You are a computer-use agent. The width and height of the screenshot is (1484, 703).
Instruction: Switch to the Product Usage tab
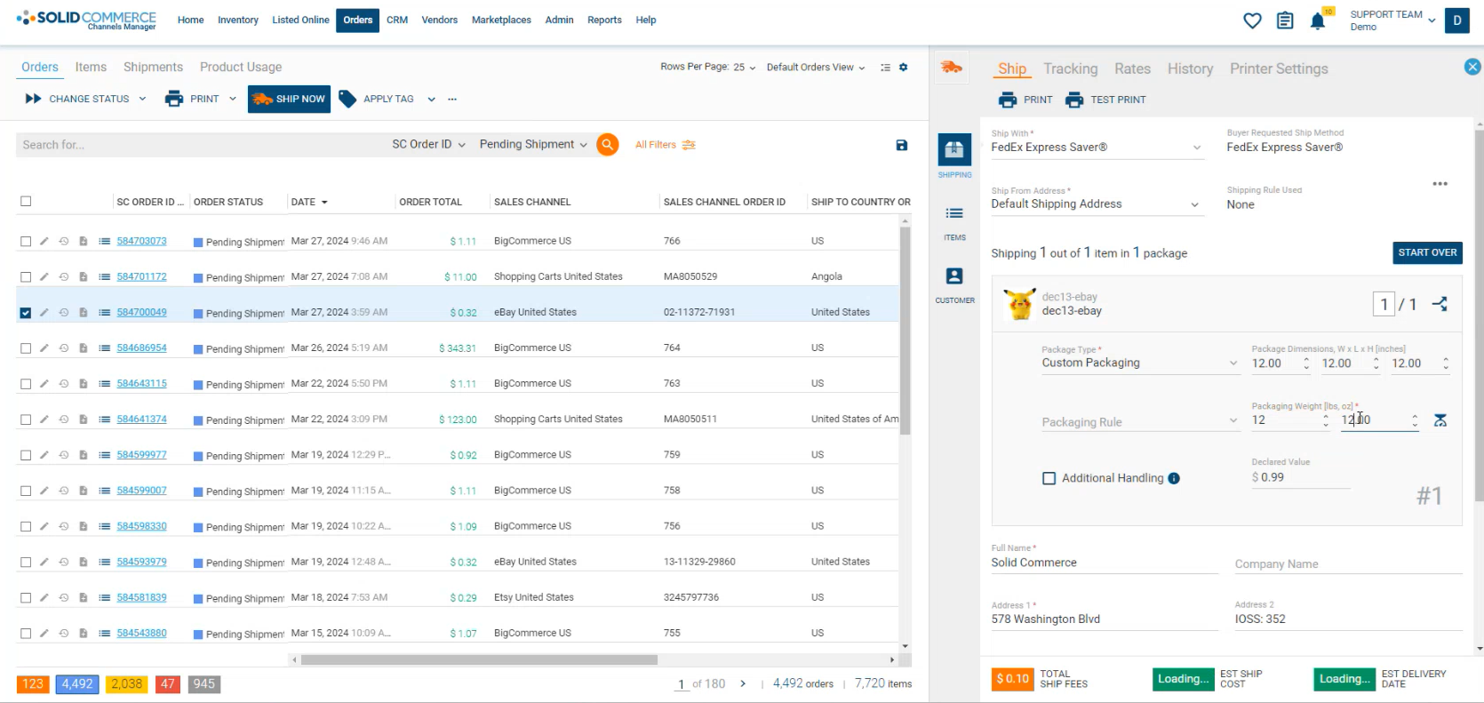click(x=241, y=67)
